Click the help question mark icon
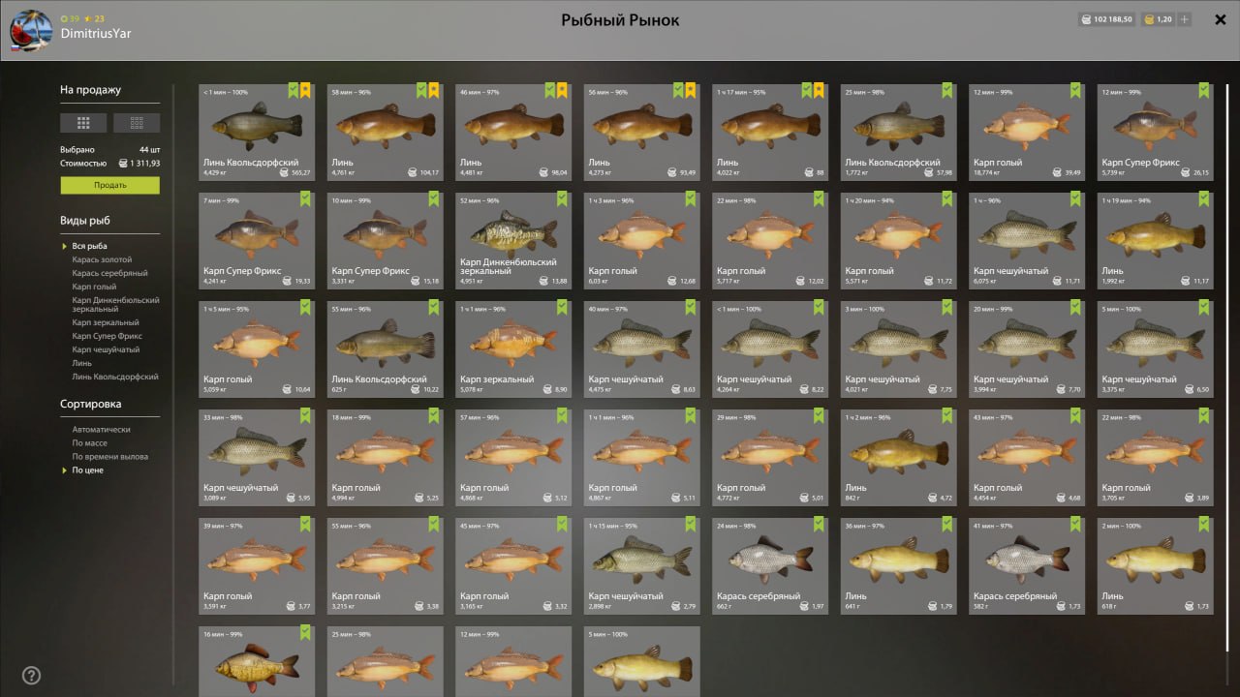 pos(31,676)
